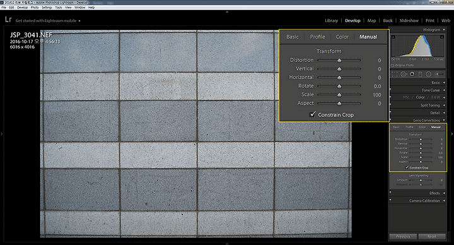Select the Graduated Filter tool
Image resolution: width=454 pixels, height=245 pixels.
point(420,75)
